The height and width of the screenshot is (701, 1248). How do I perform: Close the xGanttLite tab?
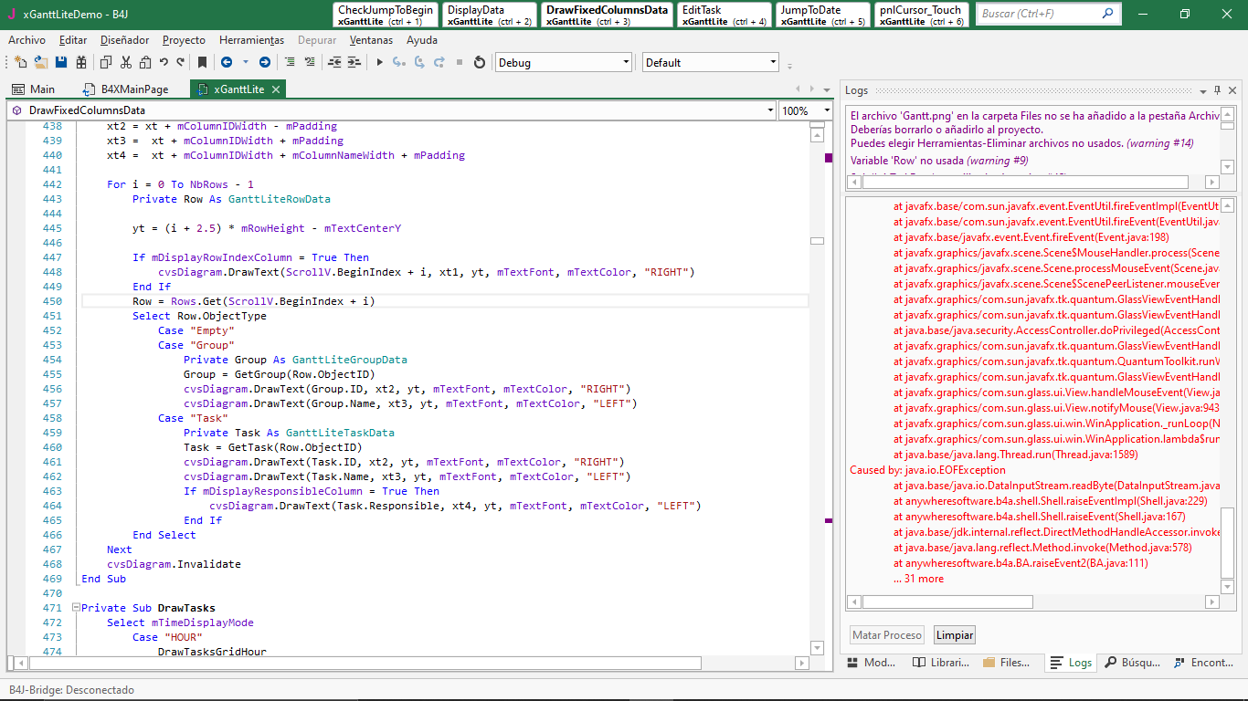pos(276,89)
